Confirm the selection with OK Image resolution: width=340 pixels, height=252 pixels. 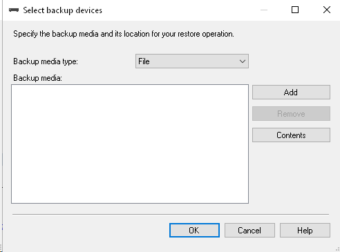[x=194, y=230]
